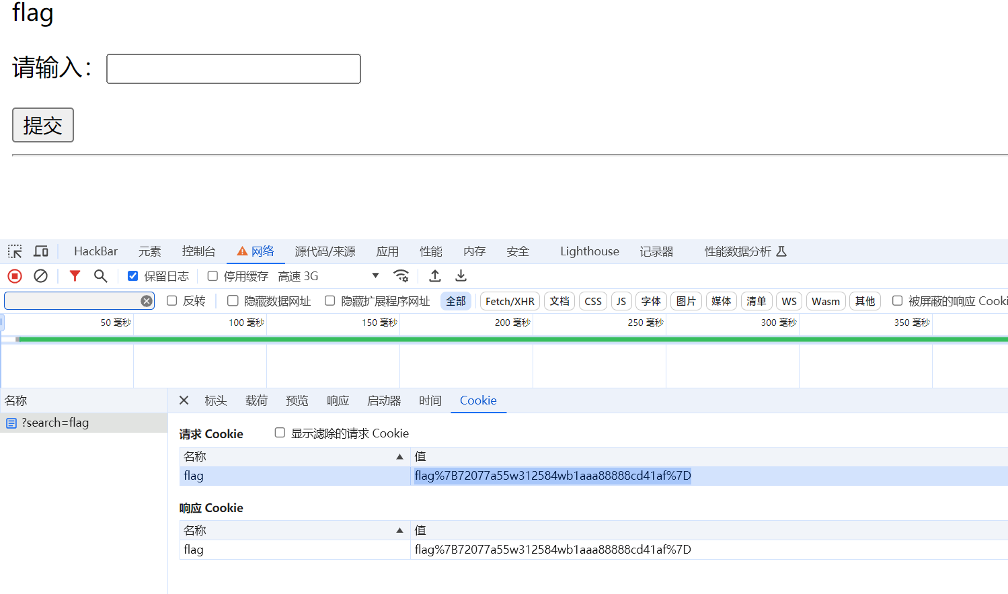
Task: Switch to the 预览 tab
Action: pos(297,400)
